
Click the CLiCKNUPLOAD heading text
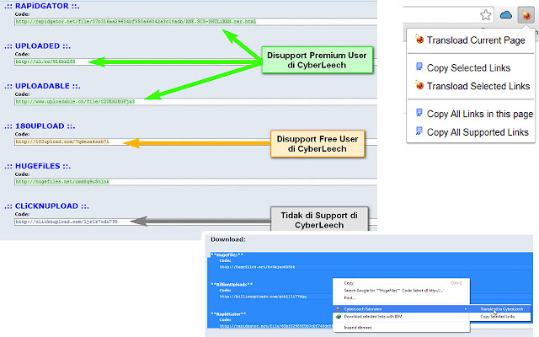[x=46, y=206]
